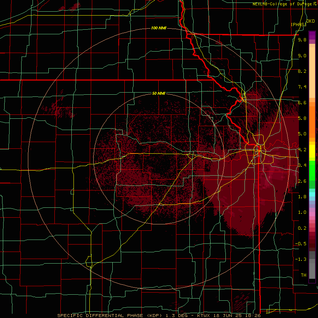Click the 100 NMI range ring label
This screenshot has width=318, height=318.
159,28
